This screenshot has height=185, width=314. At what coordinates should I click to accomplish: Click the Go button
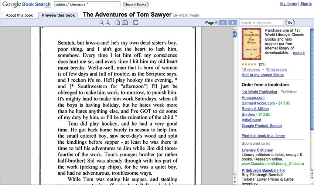coord(290,23)
